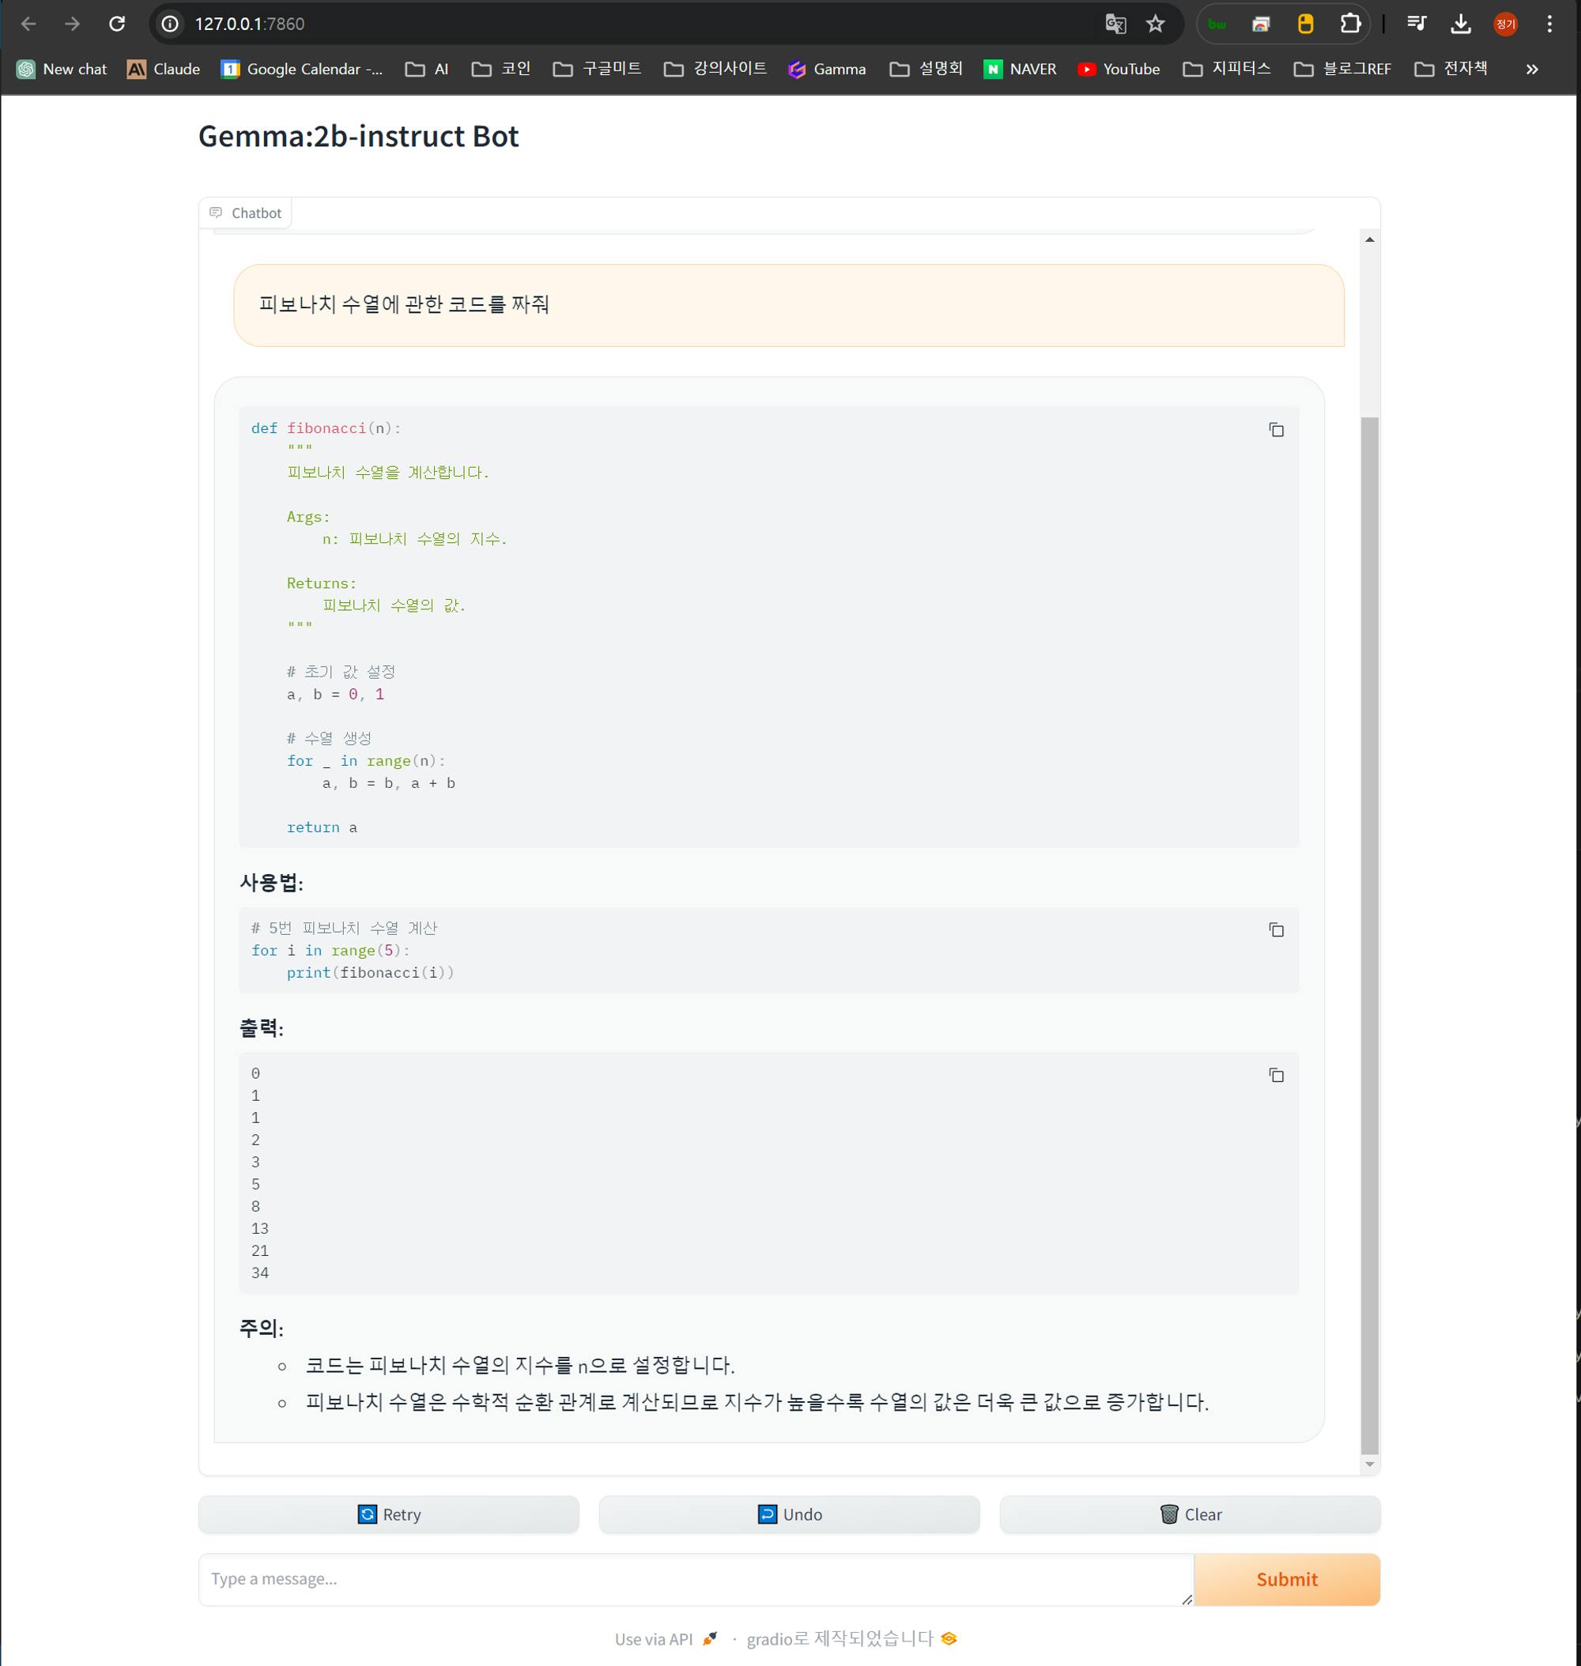Open browser downloads icon
This screenshot has width=1581, height=1666.
click(x=1461, y=24)
